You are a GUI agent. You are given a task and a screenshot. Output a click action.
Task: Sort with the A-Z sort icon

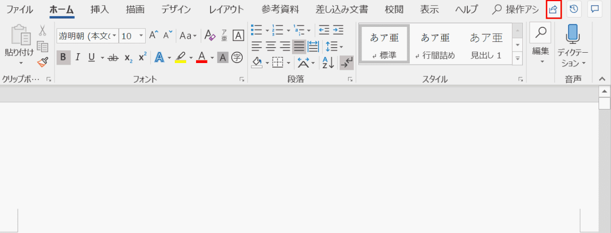[328, 63]
